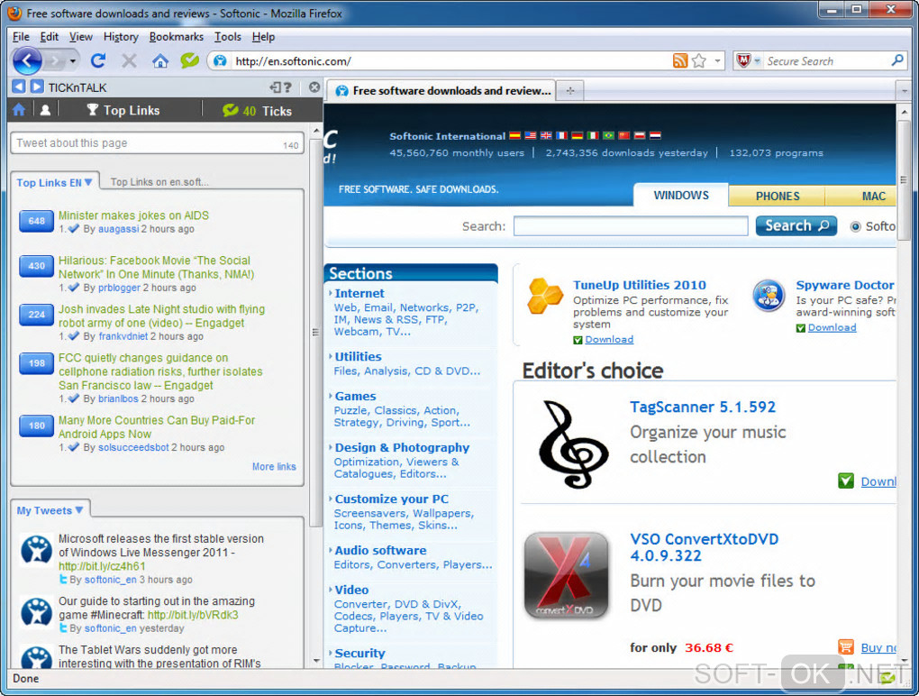Click the McAfee shield search engine icon
919x696 pixels.
pos(743,60)
